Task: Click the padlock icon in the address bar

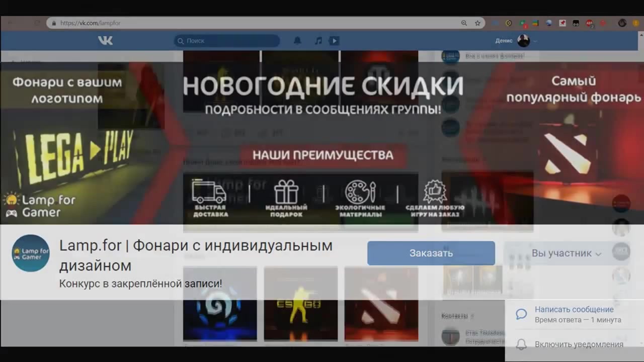Action: point(54,23)
